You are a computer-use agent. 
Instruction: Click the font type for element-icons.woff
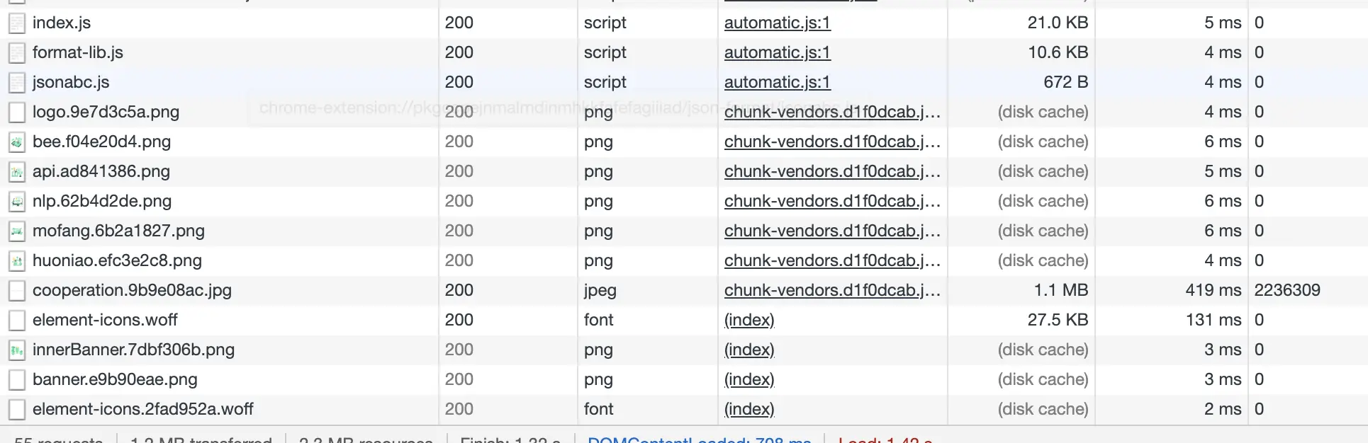pyautogui.click(x=598, y=320)
